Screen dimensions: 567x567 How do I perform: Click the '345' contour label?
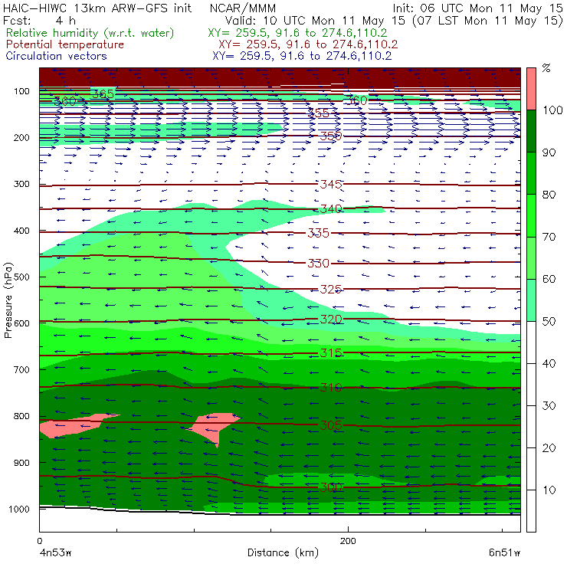[x=331, y=184]
